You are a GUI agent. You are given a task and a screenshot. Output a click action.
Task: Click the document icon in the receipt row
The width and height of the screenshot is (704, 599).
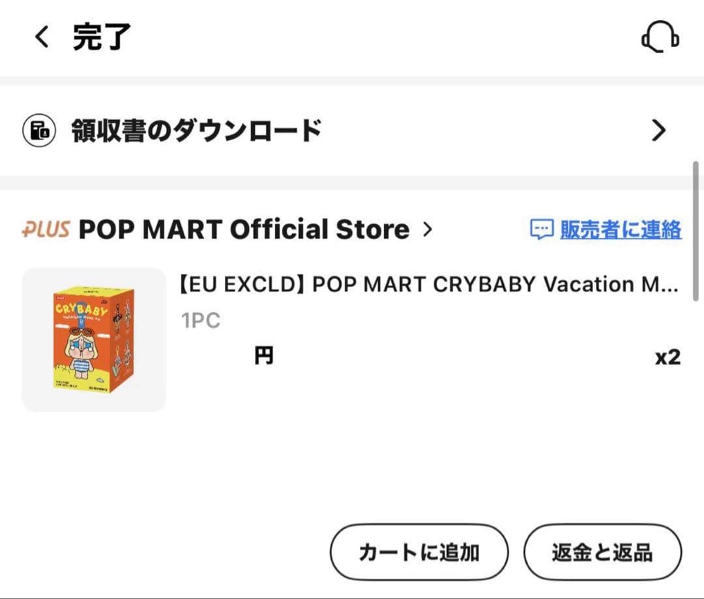click(x=39, y=130)
